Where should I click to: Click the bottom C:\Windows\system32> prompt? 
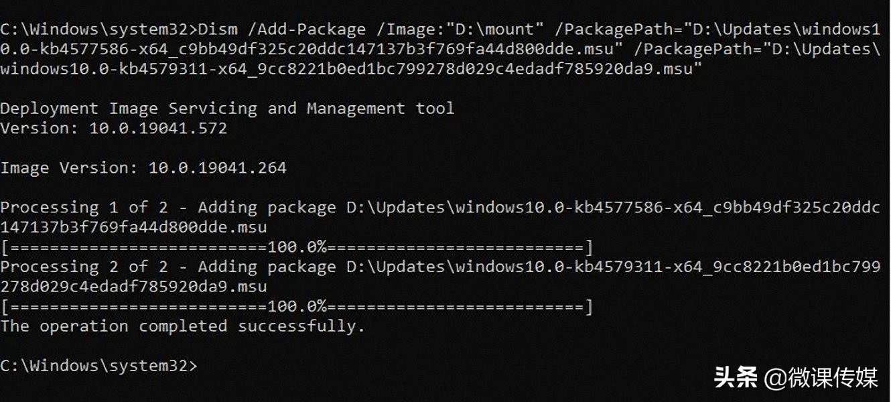(99, 366)
